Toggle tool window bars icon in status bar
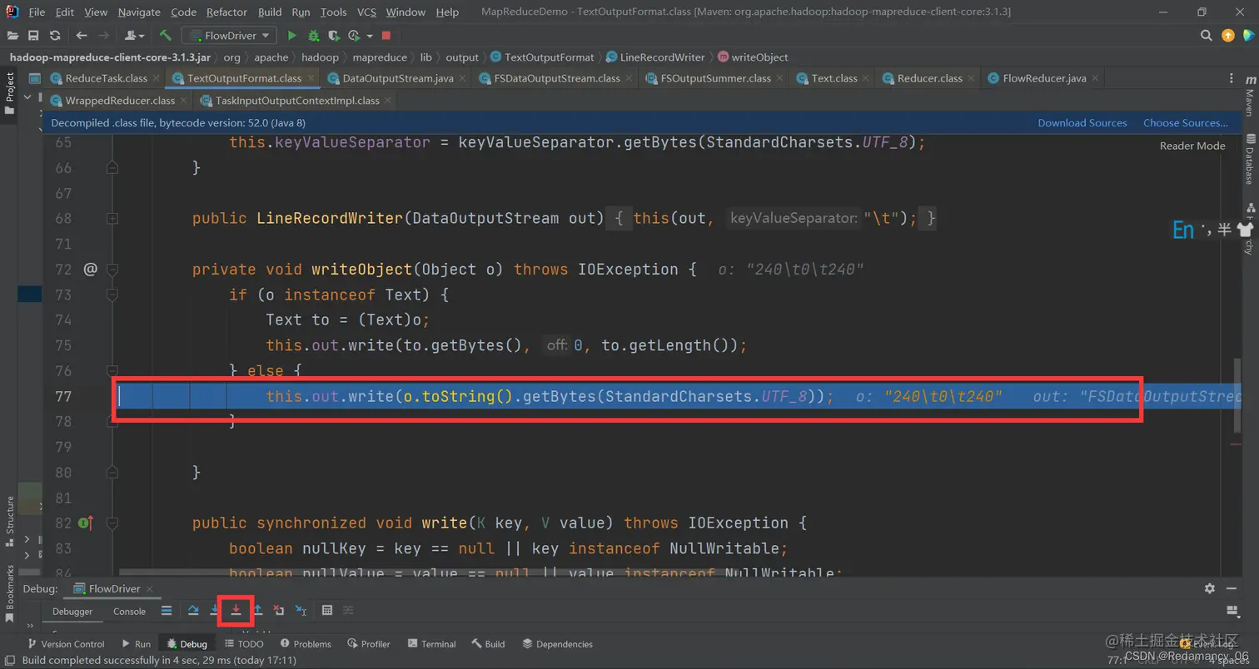The width and height of the screenshot is (1259, 669). pyautogui.click(x=11, y=661)
